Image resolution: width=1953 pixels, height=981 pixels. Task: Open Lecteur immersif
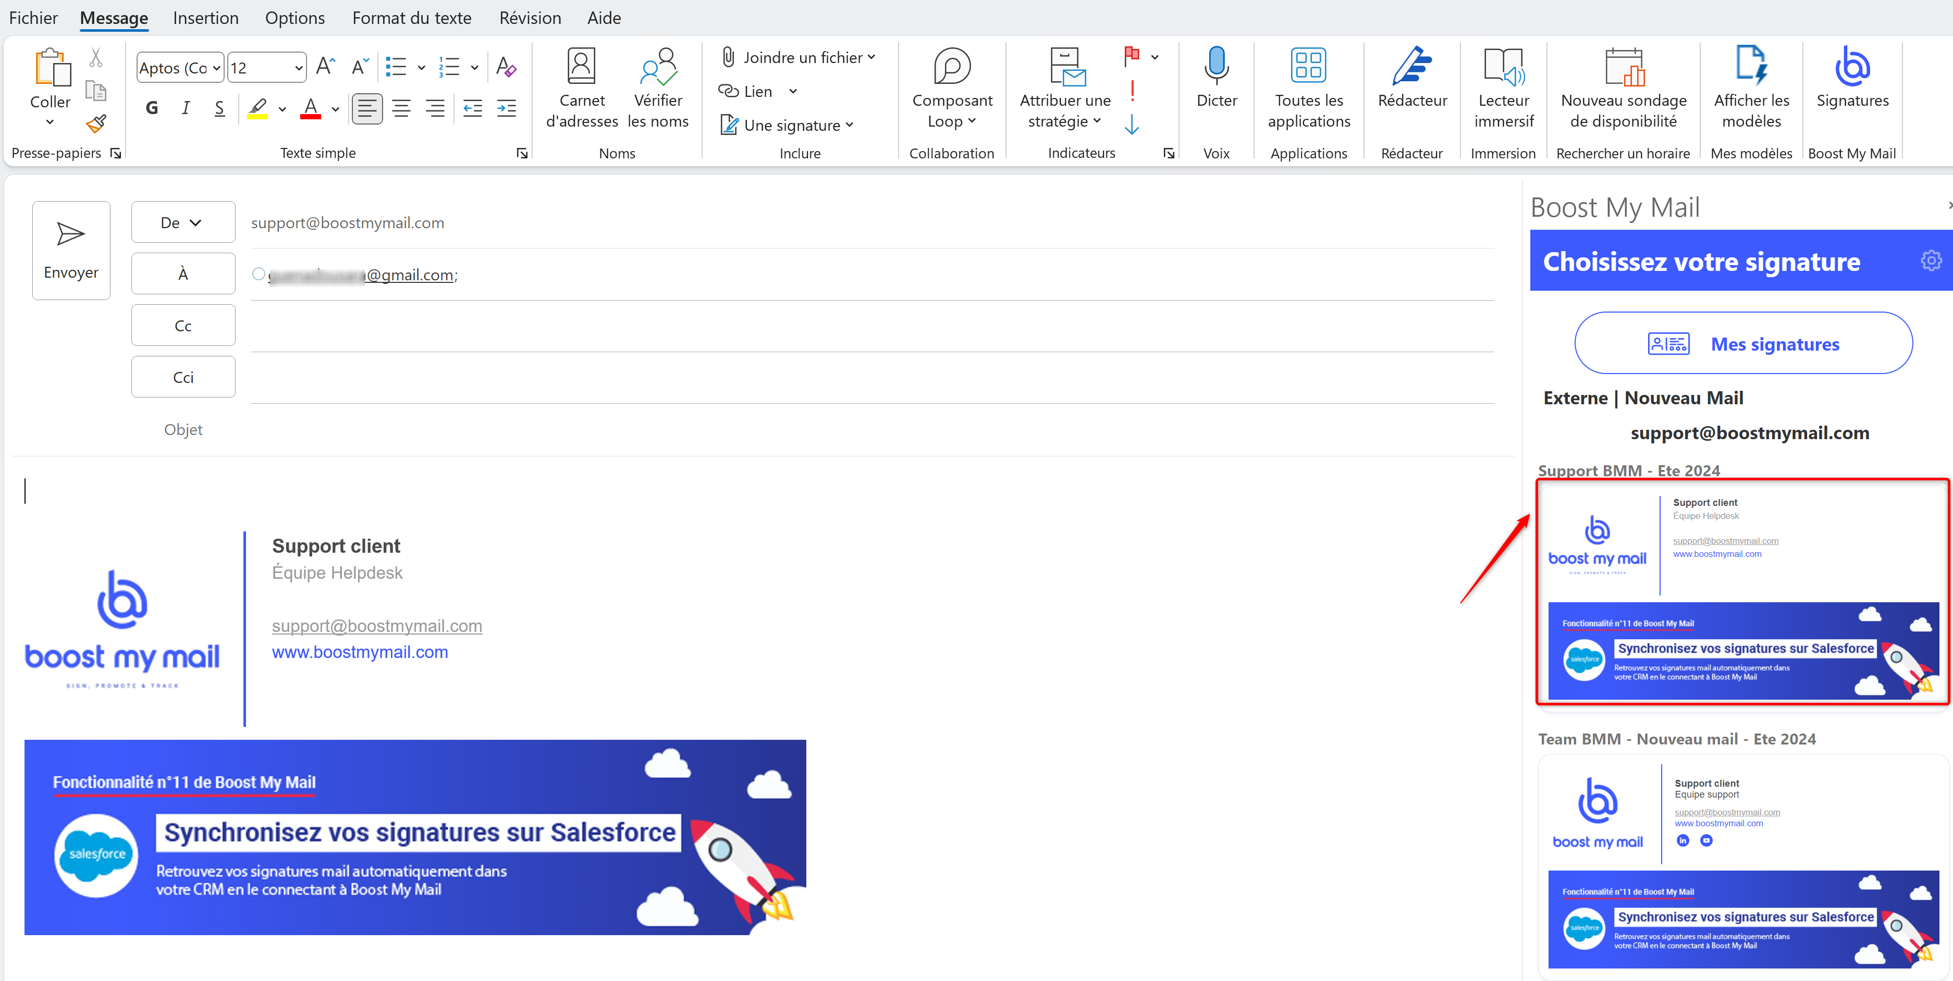(1503, 88)
